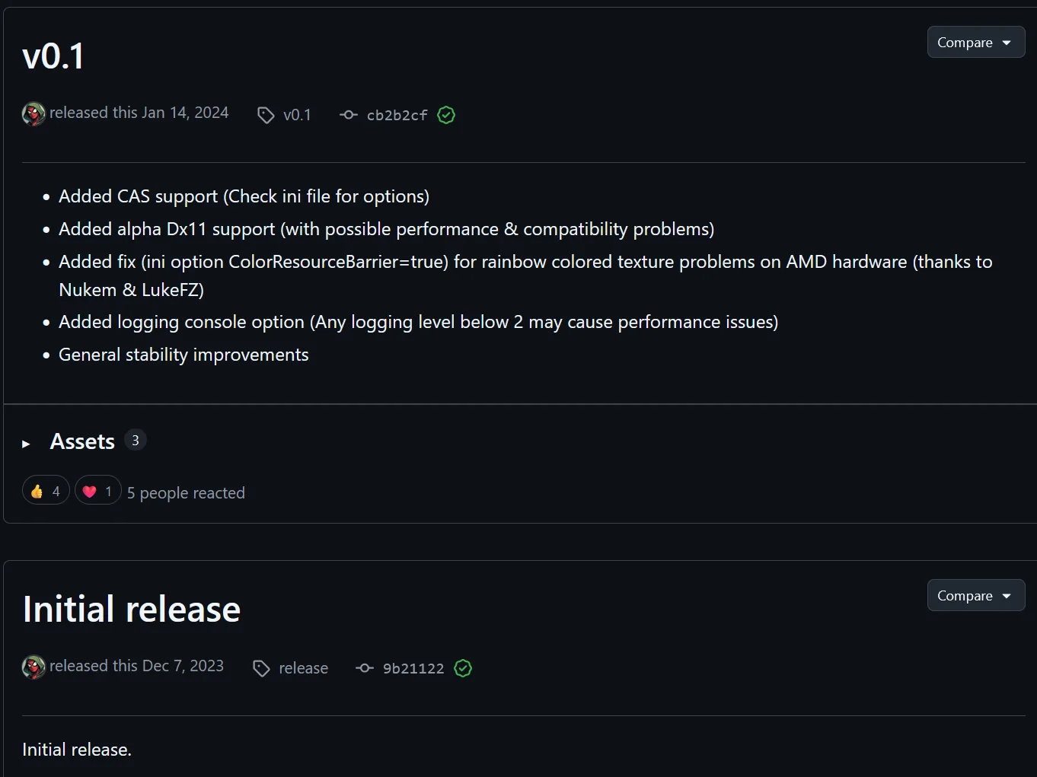Click the tag icon beside v0.1
The width and height of the screenshot is (1037, 777).
coord(266,115)
